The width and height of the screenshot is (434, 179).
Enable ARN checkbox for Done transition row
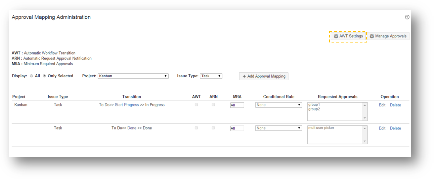point(213,128)
